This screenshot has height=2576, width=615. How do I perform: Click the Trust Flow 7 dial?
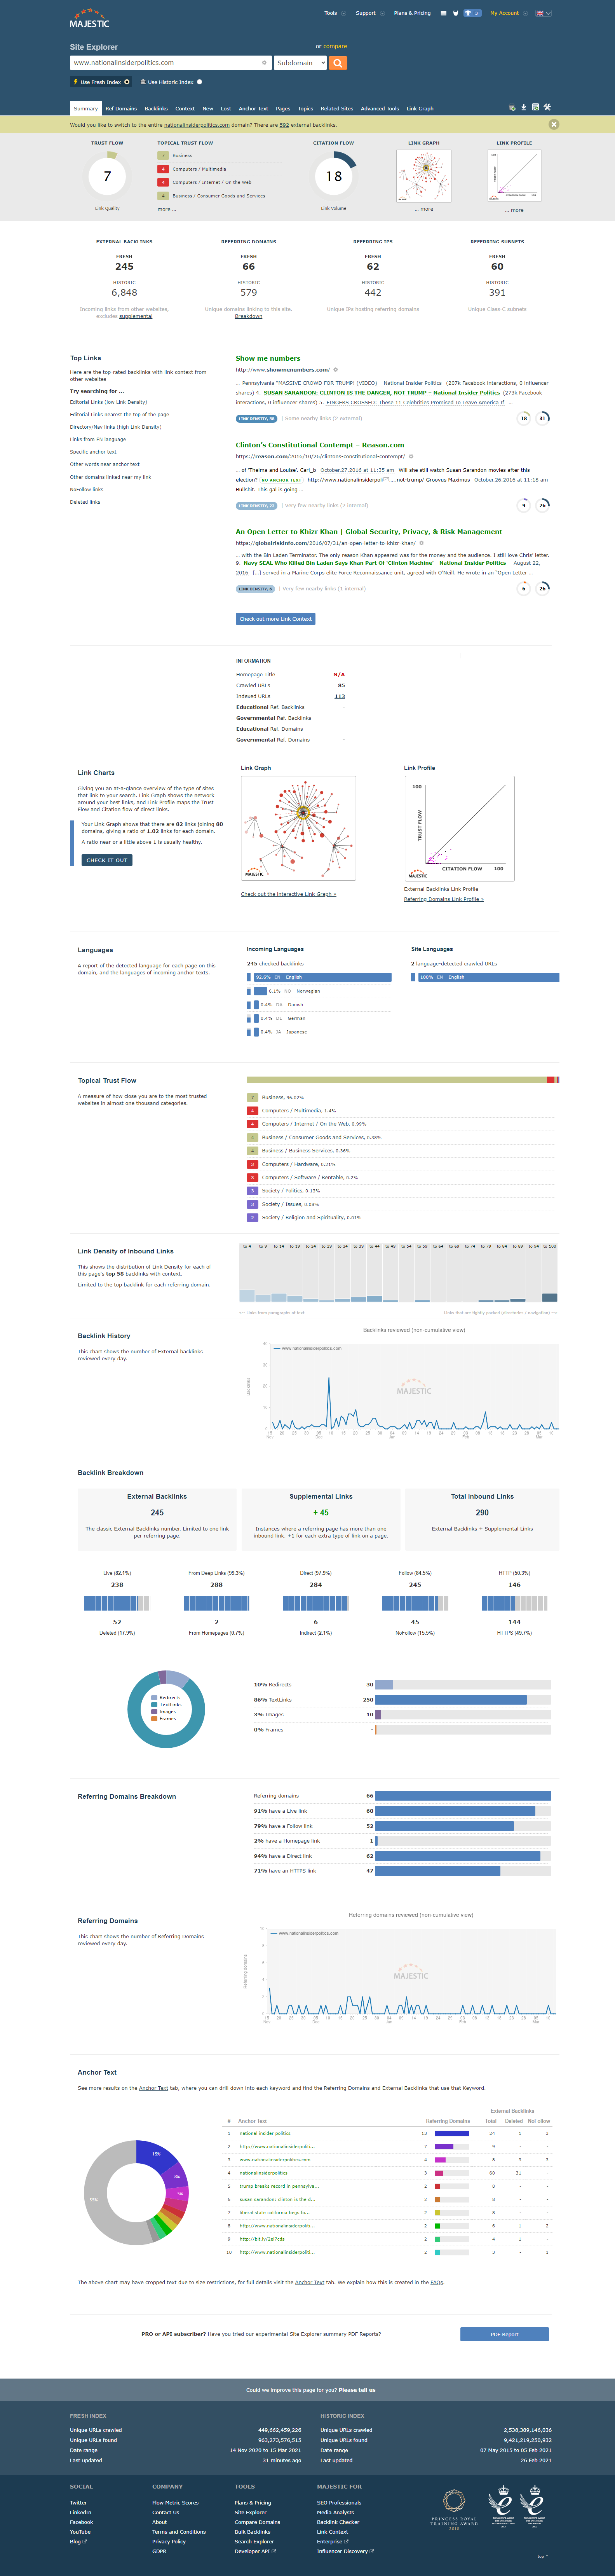pyautogui.click(x=107, y=176)
